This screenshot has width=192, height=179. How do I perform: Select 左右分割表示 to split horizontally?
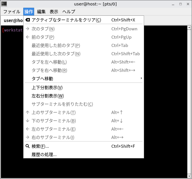(x=48, y=96)
